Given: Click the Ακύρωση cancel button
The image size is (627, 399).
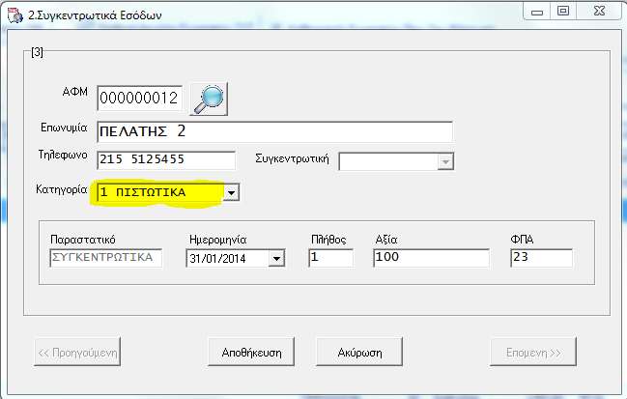Looking at the screenshot, I should pos(359,352).
